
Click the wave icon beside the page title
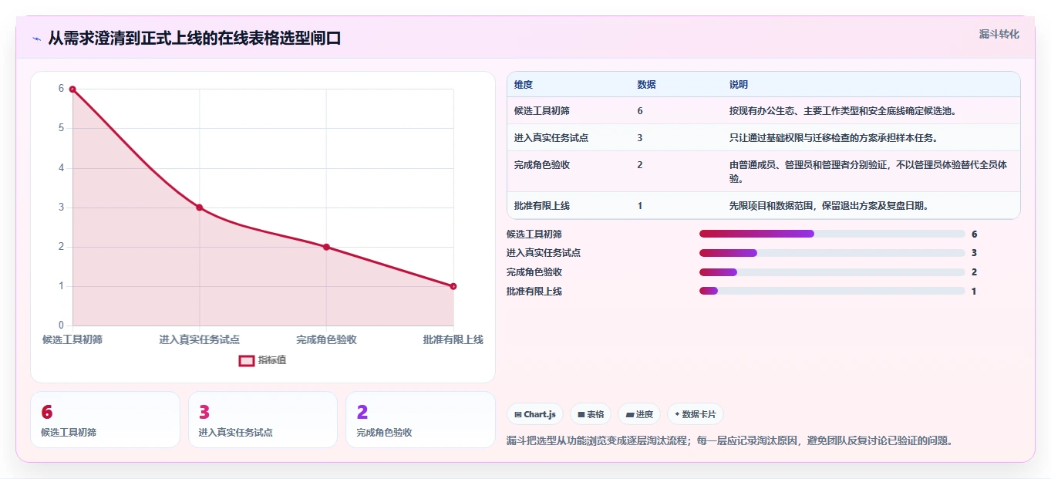(x=37, y=39)
